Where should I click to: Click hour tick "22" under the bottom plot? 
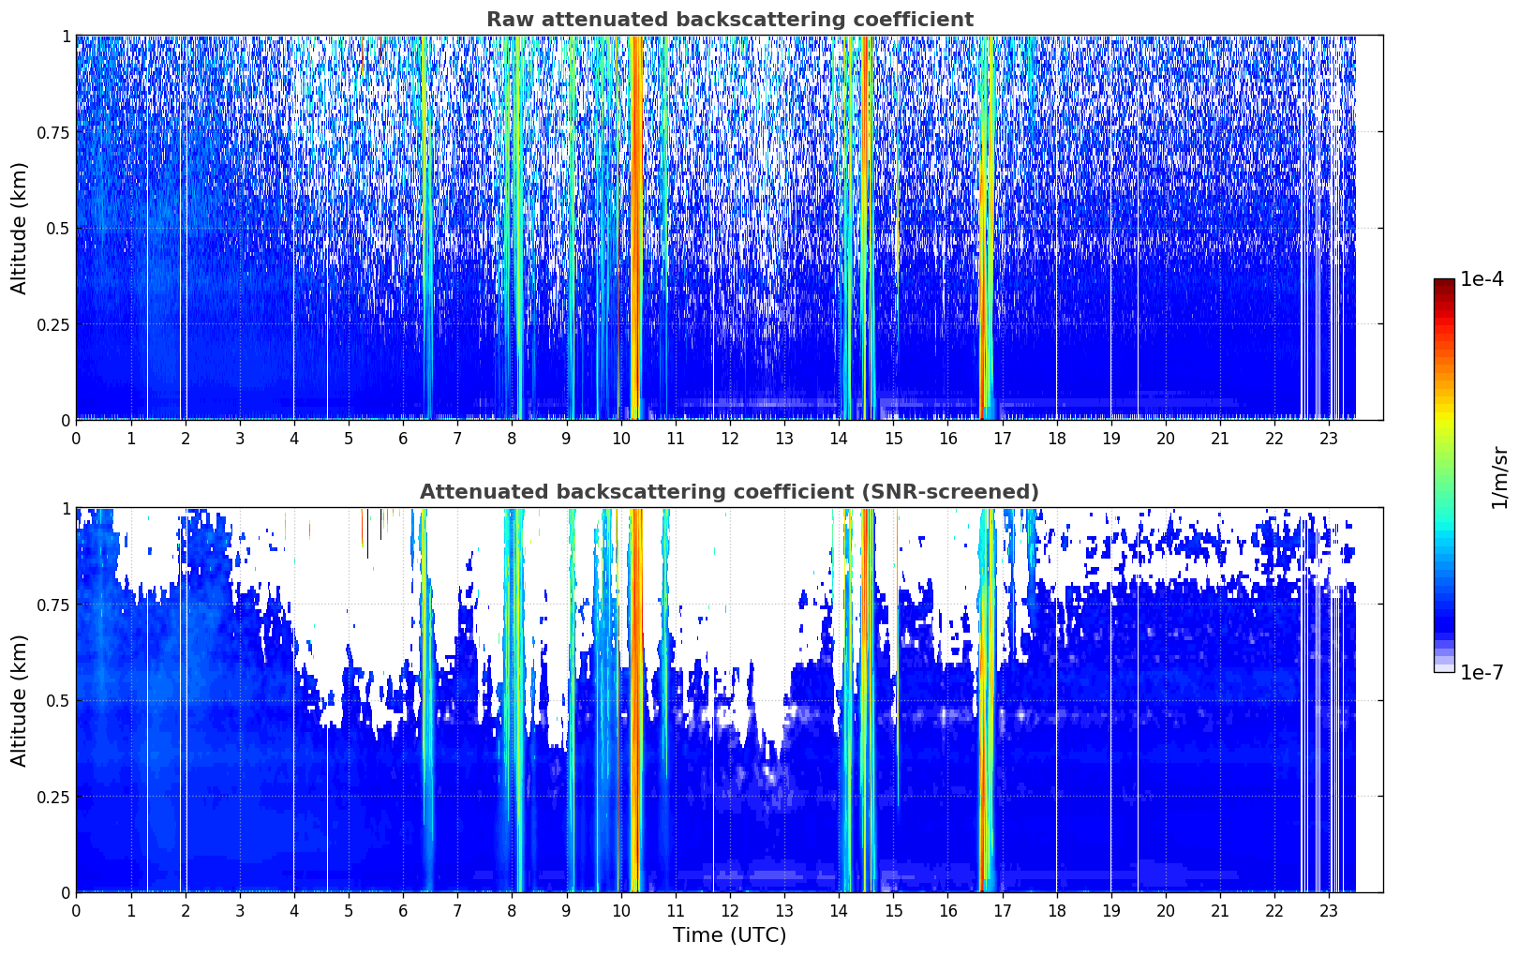coord(1274,910)
